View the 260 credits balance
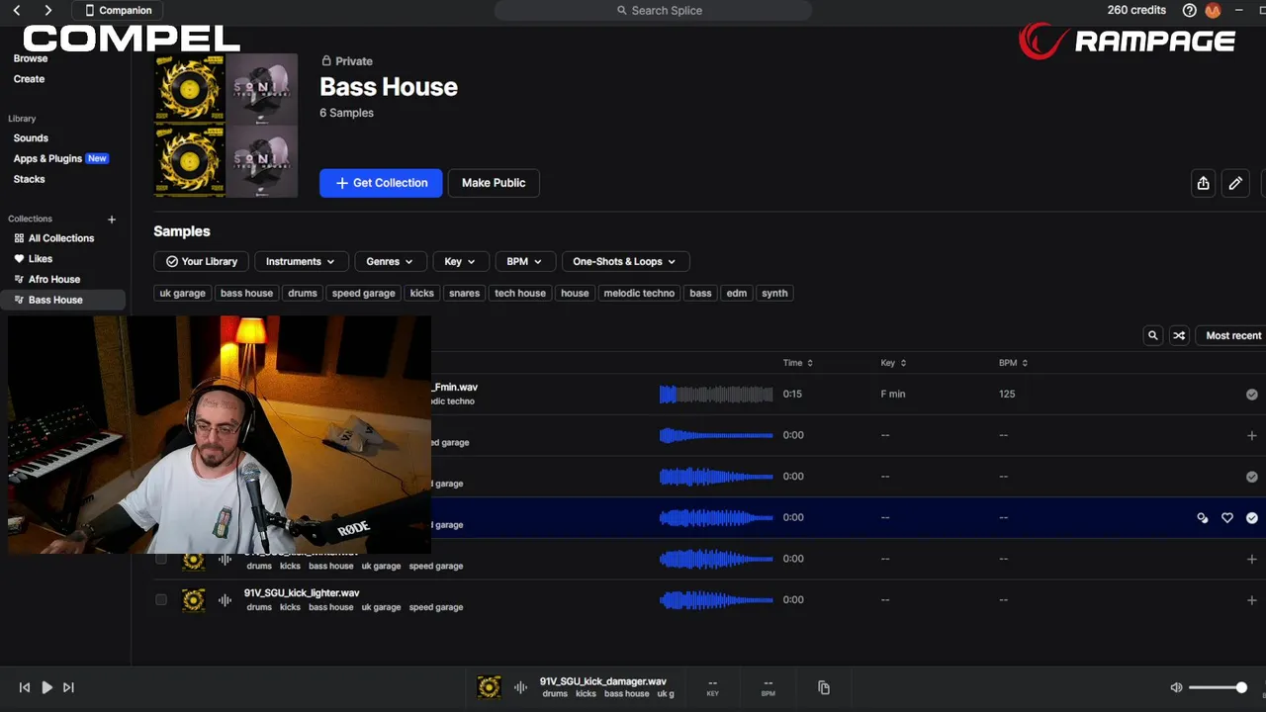Image resolution: width=1266 pixels, height=712 pixels. click(x=1136, y=10)
